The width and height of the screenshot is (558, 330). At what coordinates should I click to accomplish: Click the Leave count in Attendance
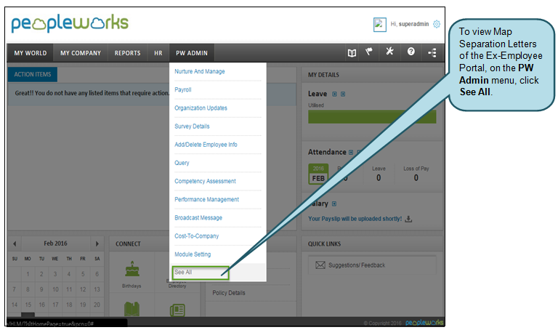click(379, 178)
